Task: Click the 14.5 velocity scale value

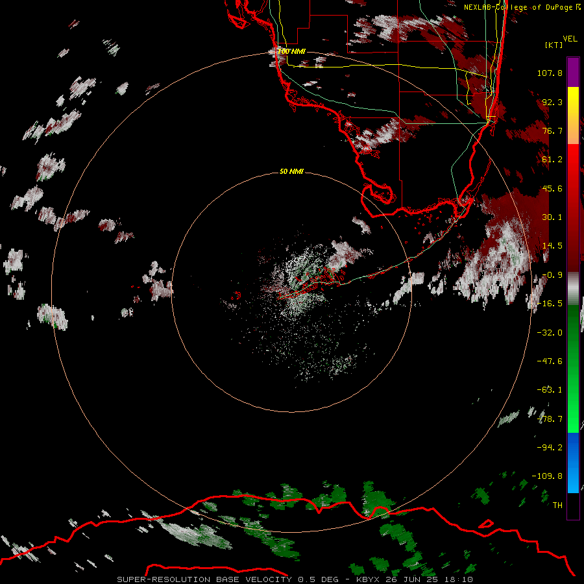Action: tap(552, 246)
